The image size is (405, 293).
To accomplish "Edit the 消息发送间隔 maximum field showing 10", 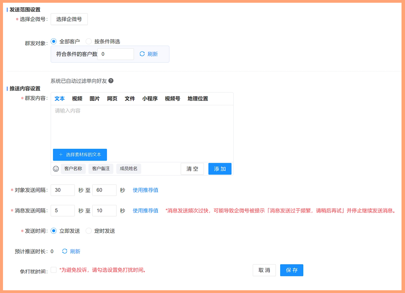I will pos(104,211).
